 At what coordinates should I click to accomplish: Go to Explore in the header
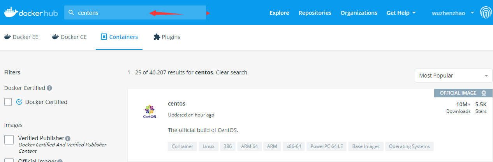[x=279, y=13]
